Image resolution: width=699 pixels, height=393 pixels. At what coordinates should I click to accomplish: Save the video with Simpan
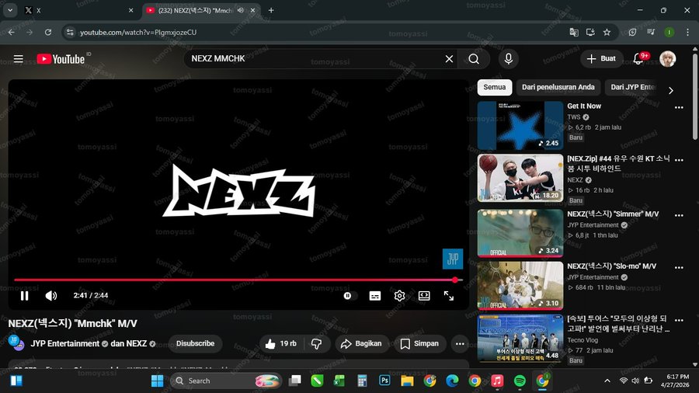(419, 343)
